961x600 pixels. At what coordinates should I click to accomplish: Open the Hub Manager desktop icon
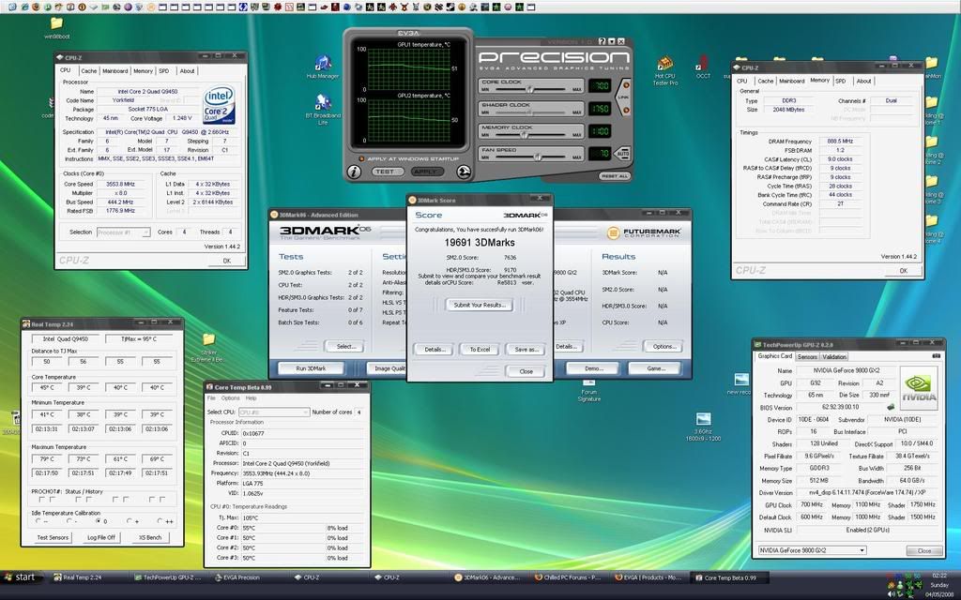pyautogui.click(x=323, y=63)
